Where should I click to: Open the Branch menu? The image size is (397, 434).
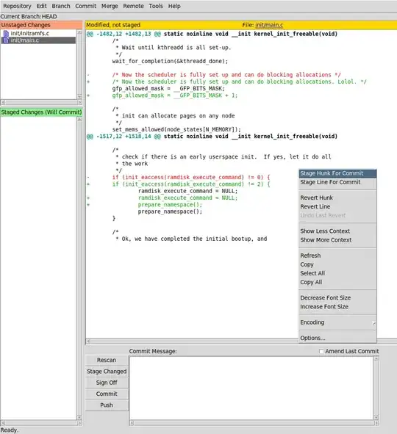click(61, 6)
